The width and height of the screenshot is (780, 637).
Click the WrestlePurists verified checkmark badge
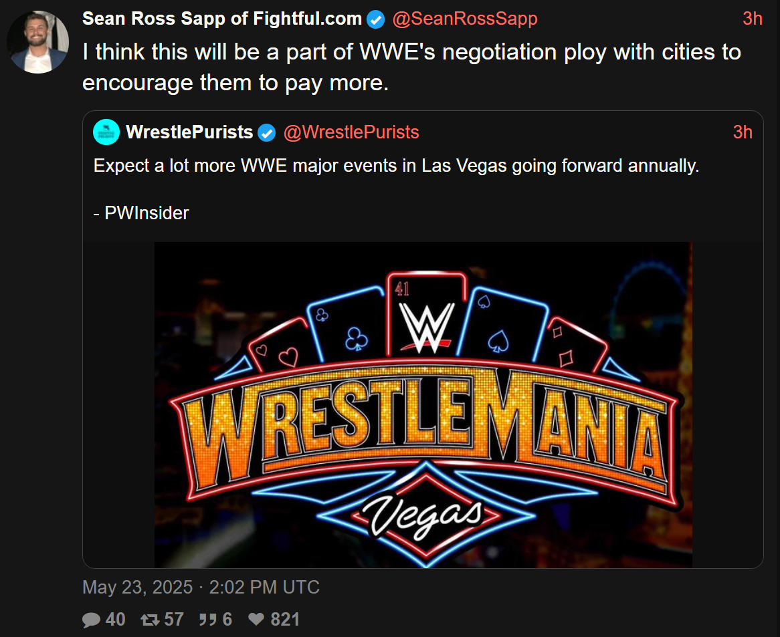(x=267, y=132)
